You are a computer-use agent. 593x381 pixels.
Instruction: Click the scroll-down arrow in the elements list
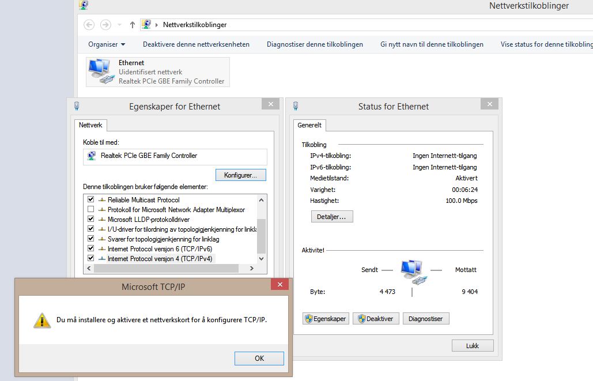(x=261, y=259)
